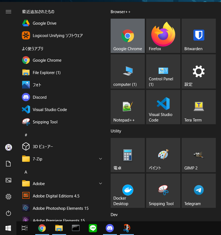Open the Power options button
Screen dimensions: 221x235
point(8,213)
